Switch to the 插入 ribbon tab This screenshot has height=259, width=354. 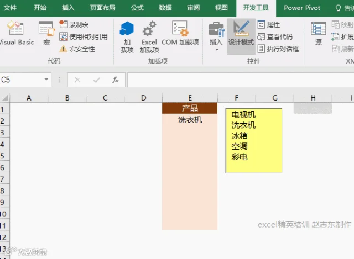click(68, 8)
